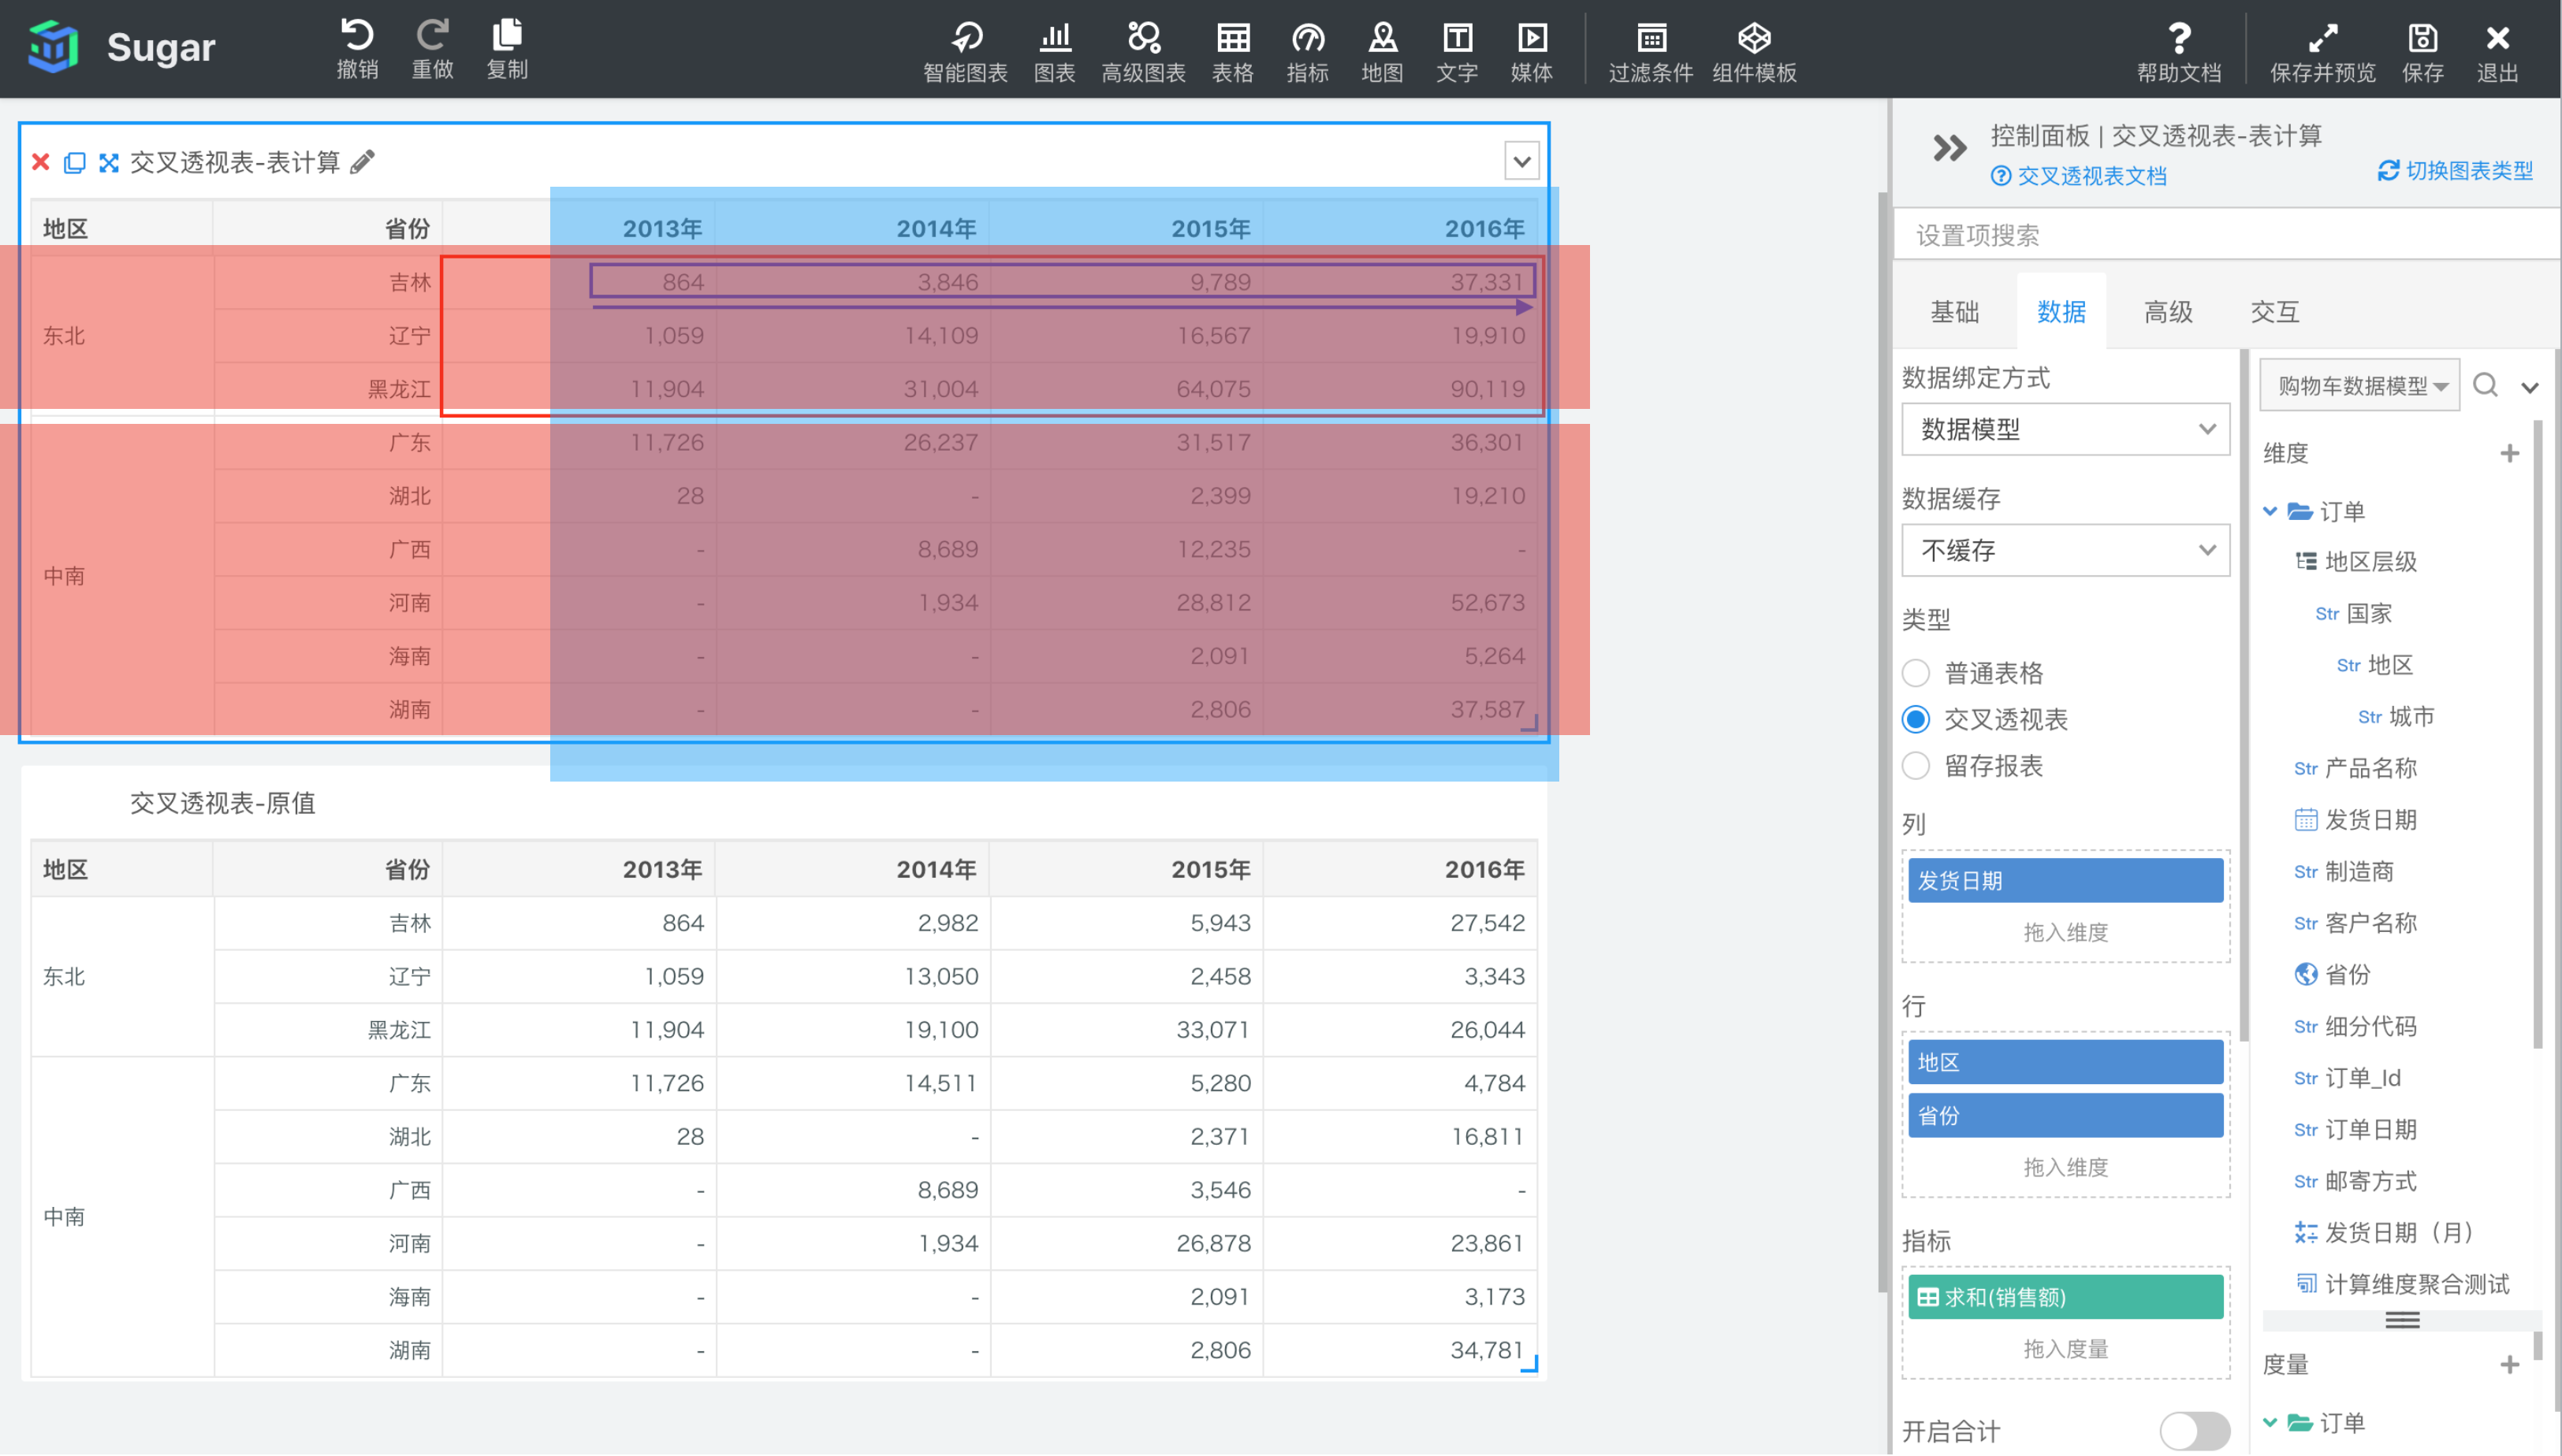Image resolution: width=2562 pixels, height=1456 pixels.
Task: Click the copy (复制) toolbar icon
Action: pyautogui.click(x=507, y=48)
